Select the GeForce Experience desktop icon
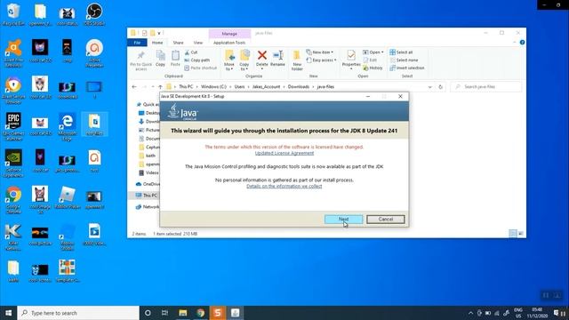569x320 pixels. click(x=13, y=164)
